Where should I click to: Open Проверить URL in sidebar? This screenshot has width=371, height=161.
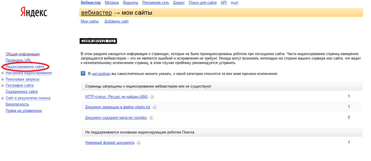[x=19, y=60]
